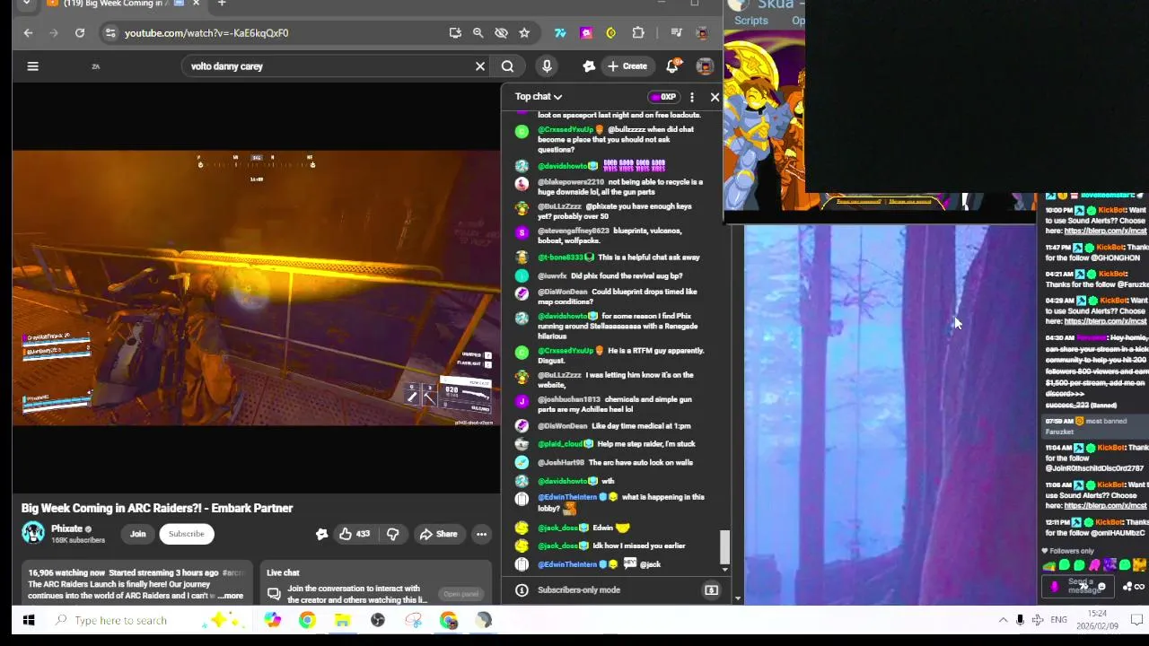Image resolution: width=1149 pixels, height=646 pixels.
Task: Start voice search with microphone icon
Action: coord(547,65)
